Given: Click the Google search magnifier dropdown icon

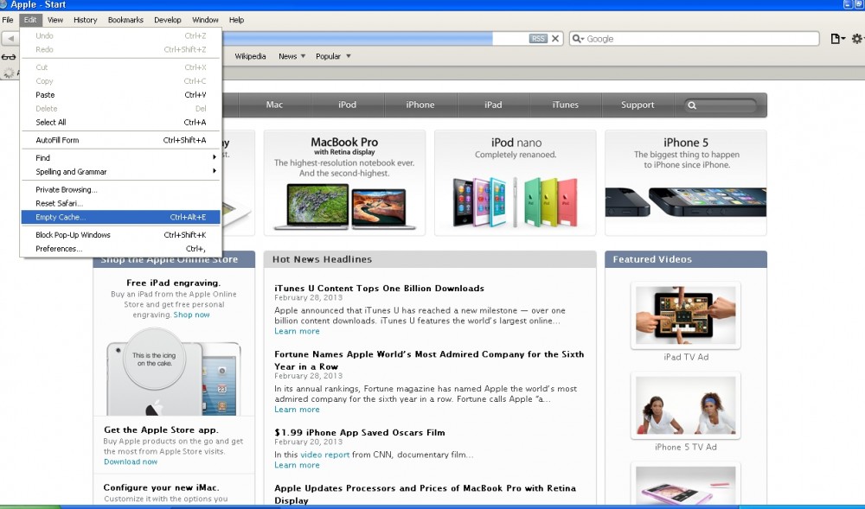Looking at the screenshot, I should pos(579,39).
